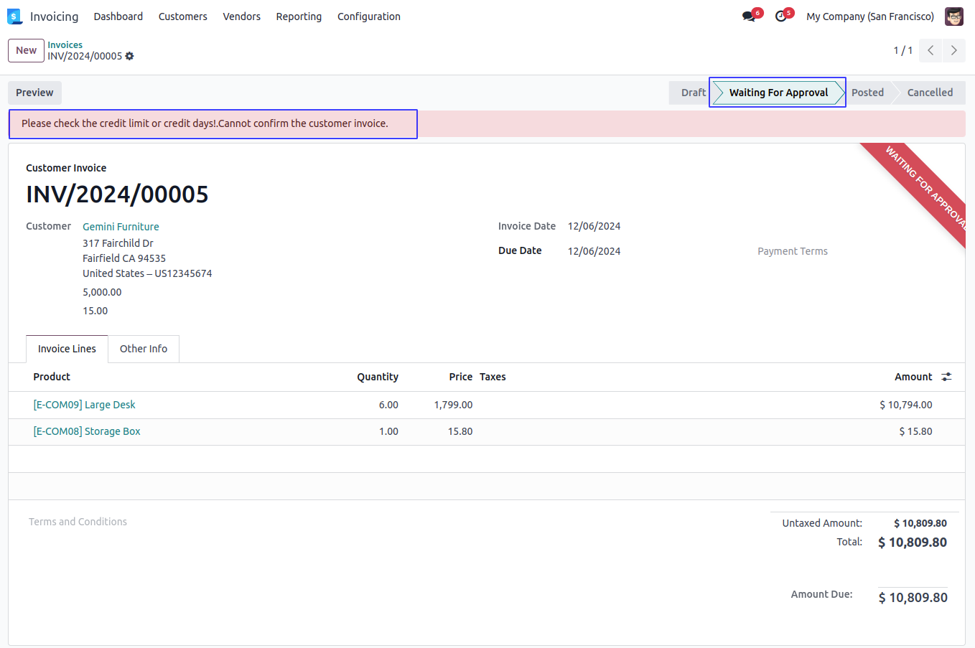The image size is (975, 648).
Task: Open the [E-COM09] Large Desk product link
Action: 84,405
